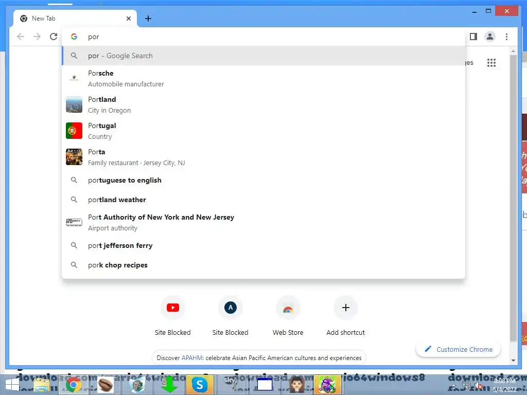Click the Porta restaurant thumbnail
Screen dimensions: 527x395
click(74, 157)
